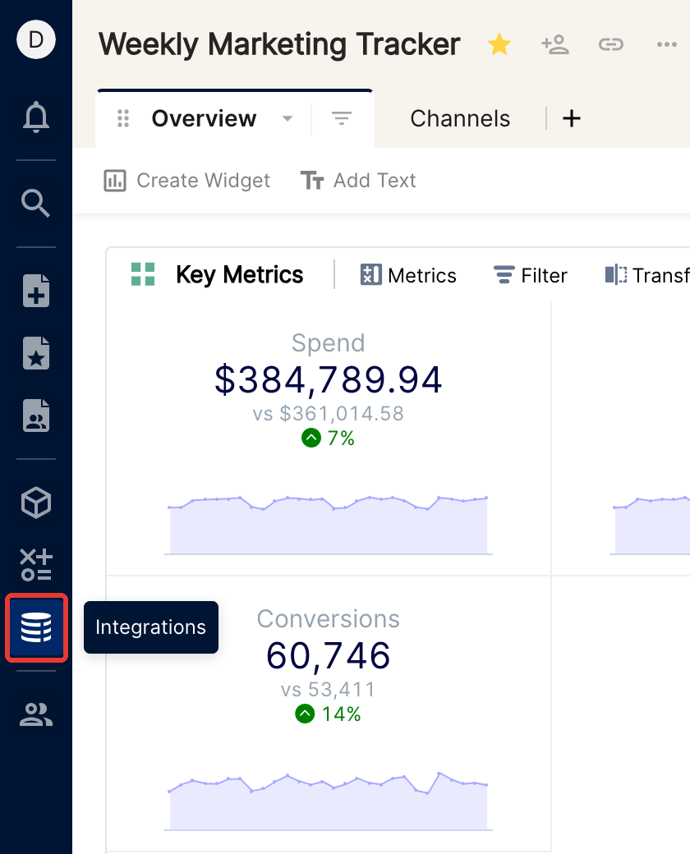Viewport: 690px width, 854px height.
Task: Open shared documents sidebar icon
Action: (x=36, y=416)
